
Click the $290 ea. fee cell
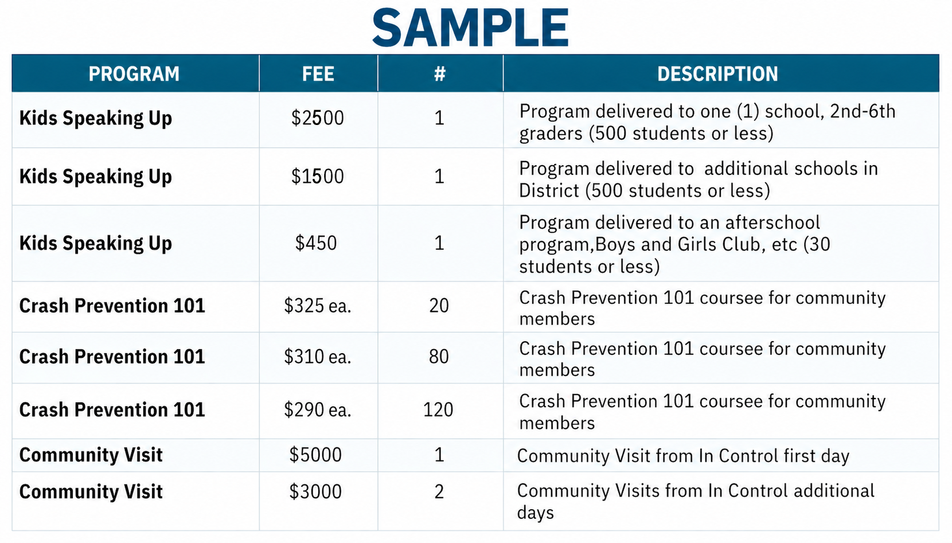tap(318, 410)
